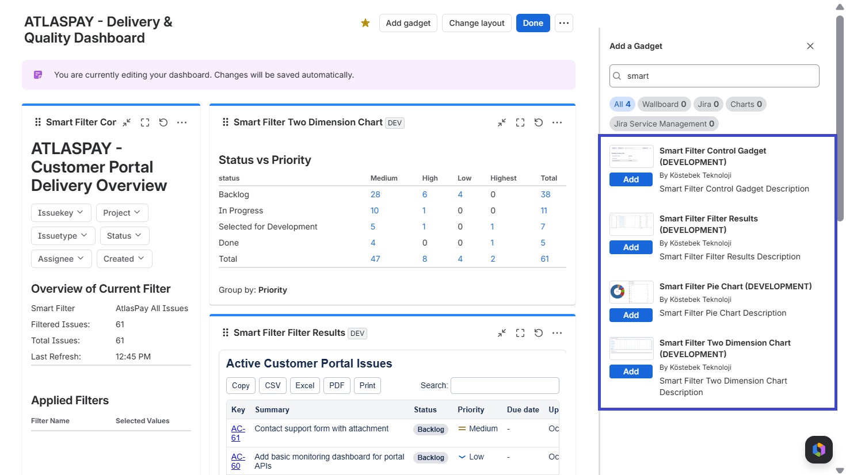Click the gadget search field containing smart
This screenshot has width=846, height=475.
pyautogui.click(x=714, y=76)
